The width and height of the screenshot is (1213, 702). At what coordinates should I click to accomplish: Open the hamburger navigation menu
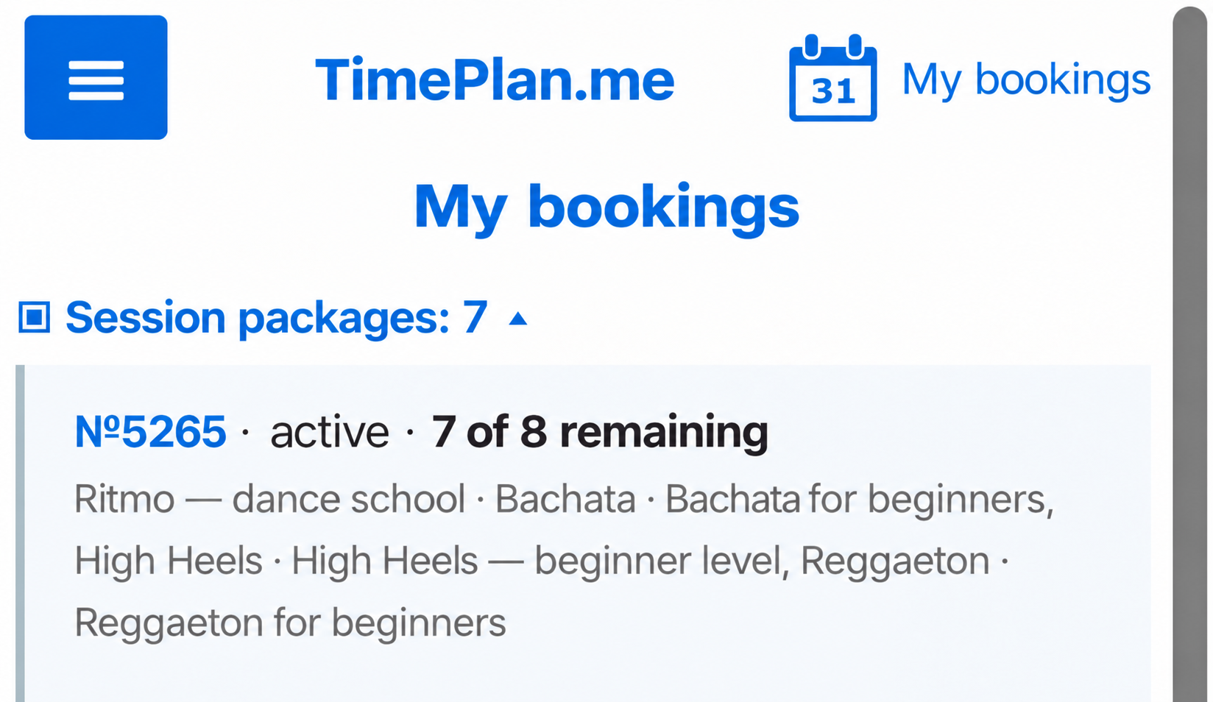[96, 77]
